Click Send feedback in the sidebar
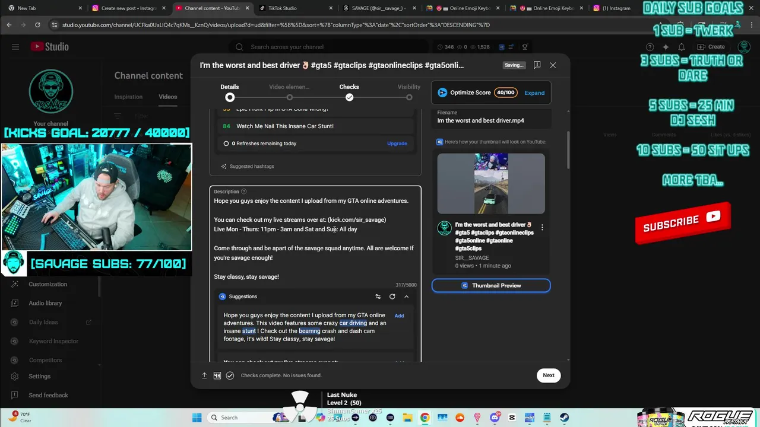The width and height of the screenshot is (760, 427). point(48,395)
